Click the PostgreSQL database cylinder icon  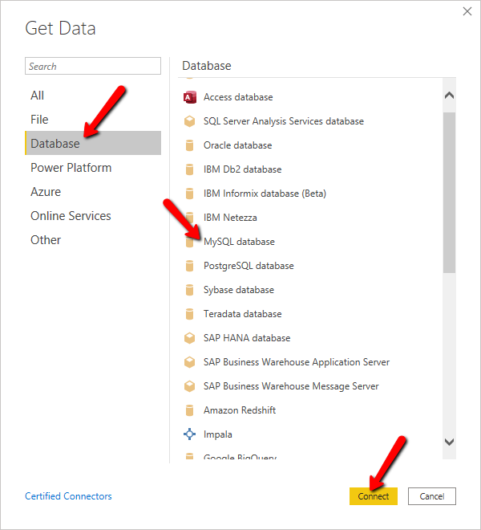[x=190, y=266]
